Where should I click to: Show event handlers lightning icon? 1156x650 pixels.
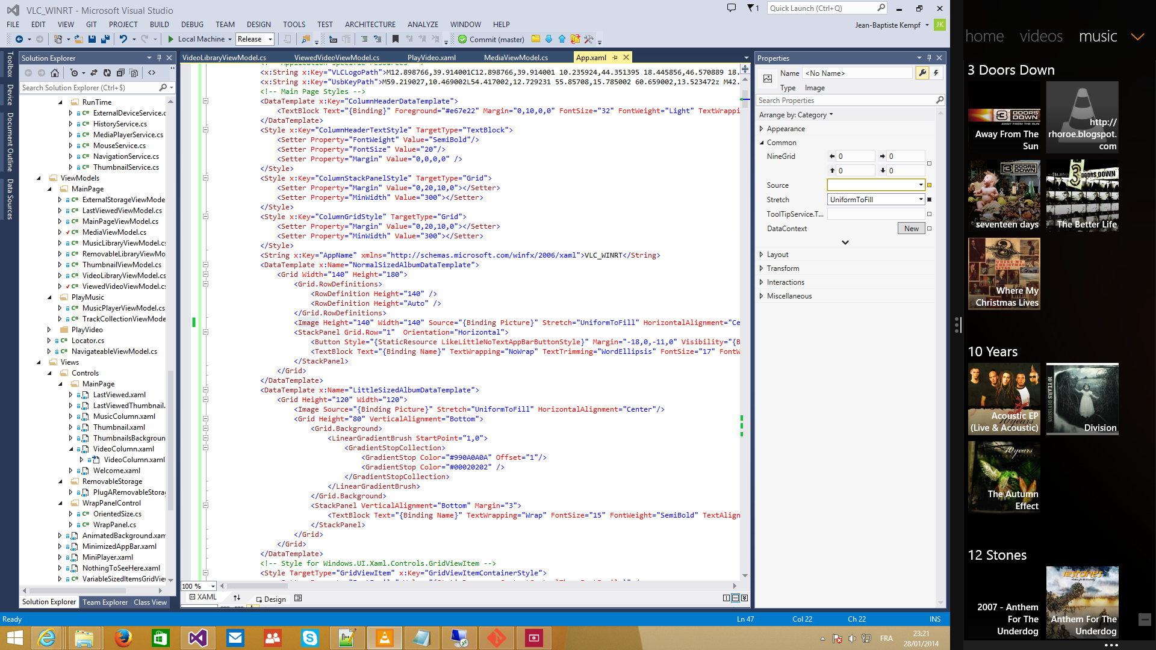pyautogui.click(x=936, y=73)
